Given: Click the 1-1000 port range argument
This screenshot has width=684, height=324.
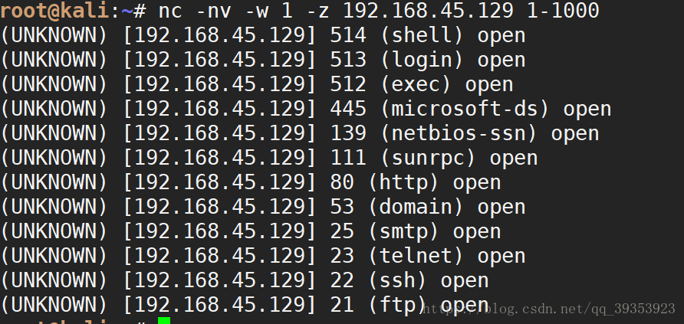Looking at the screenshot, I should 564,11.
